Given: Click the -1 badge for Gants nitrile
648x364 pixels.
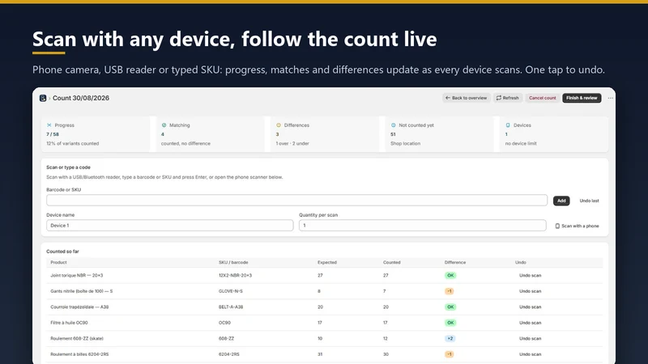Looking at the screenshot, I should [x=450, y=291].
